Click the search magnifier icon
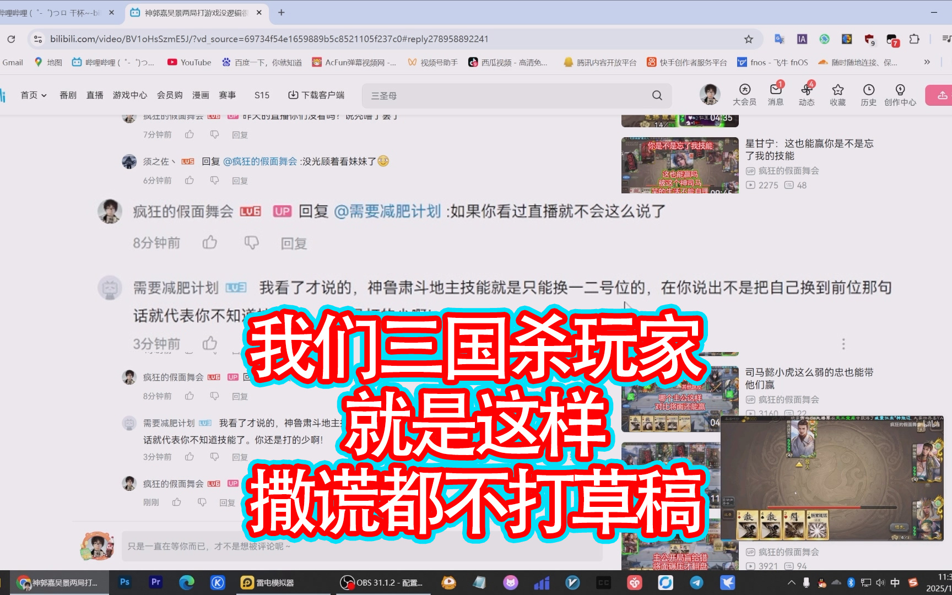Screen dimensions: 952x595 coord(657,95)
